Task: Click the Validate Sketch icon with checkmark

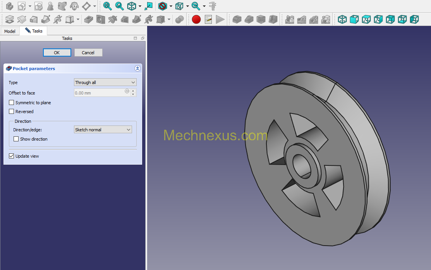Action: pyautogui.click(x=38, y=6)
